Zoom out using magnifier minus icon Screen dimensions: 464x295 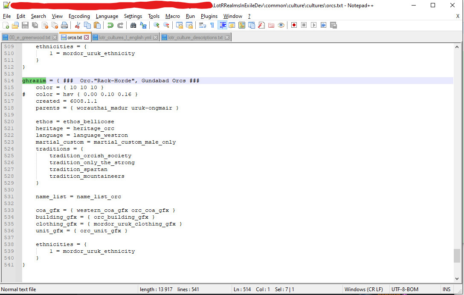[x=166, y=26]
